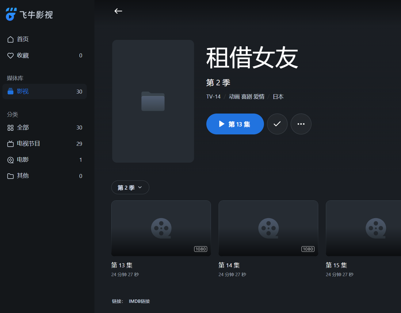Click the 全部 grid icon
The height and width of the screenshot is (313, 401).
pyautogui.click(x=10, y=128)
